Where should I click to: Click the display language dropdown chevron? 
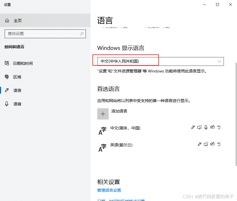[x=219, y=61]
